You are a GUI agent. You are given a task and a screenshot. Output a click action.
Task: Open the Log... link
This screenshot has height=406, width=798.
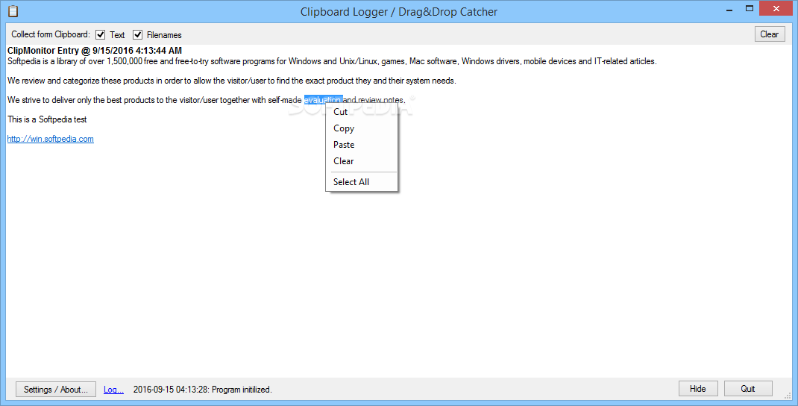tap(113, 390)
